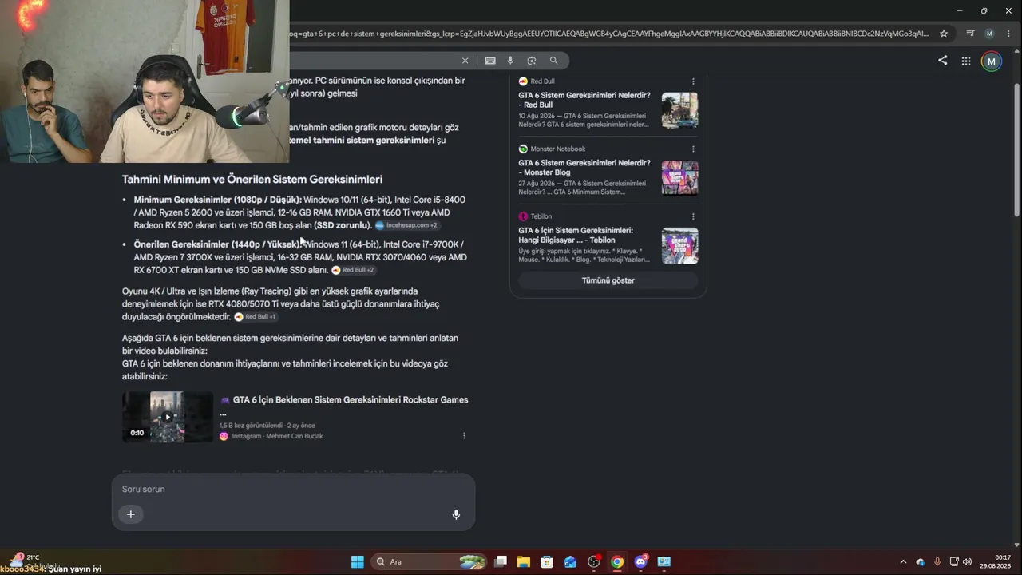Image resolution: width=1022 pixels, height=575 pixels.
Task: Share the search results with the share icon
Action: click(943, 61)
